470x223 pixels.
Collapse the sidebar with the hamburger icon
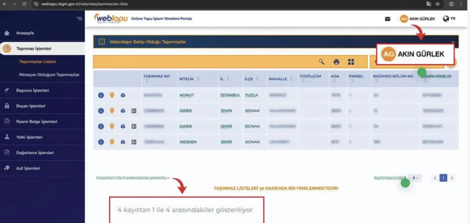point(79,19)
